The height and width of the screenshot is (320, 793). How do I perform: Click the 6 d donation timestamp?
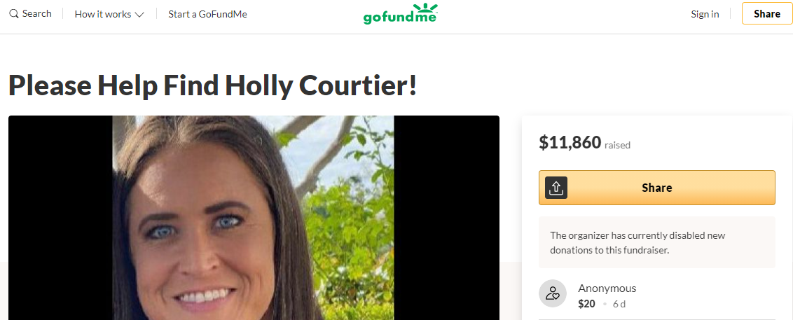pyautogui.click(x=619, y=304)
